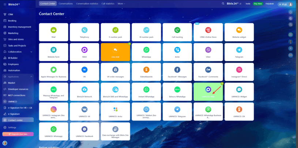This screenshot has width=298, height=148.
Task: Open the Telephony tile
Action: coord(84,32)
